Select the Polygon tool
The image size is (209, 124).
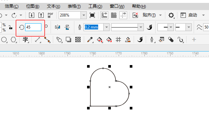click(x=13, y=39)
